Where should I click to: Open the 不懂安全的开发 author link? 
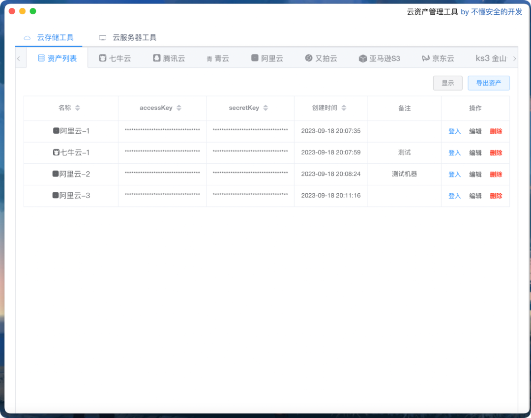tap(497, 12)
